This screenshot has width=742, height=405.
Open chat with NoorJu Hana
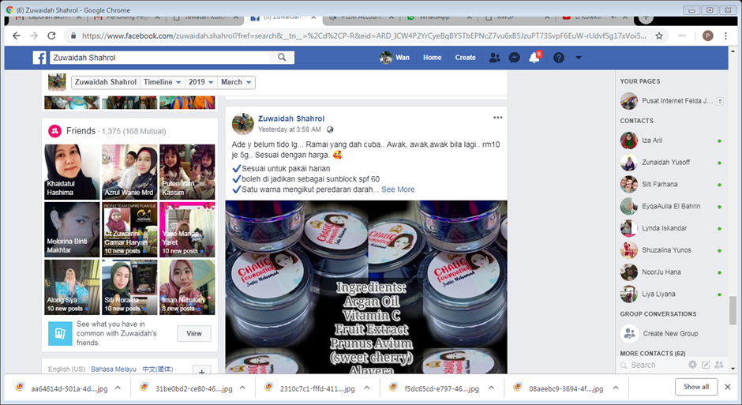click(x=671, y=272)
